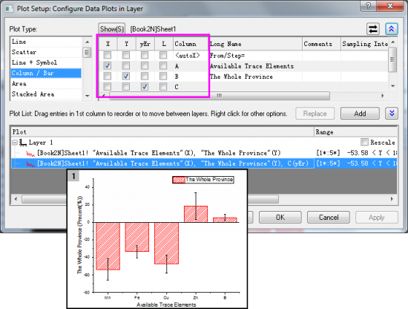Viewport: 408px width, 309px height.
Task: Click the Plot column header in plot list
Action: 162,131
